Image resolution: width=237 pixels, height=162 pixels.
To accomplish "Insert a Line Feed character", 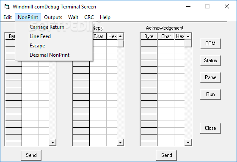I will pos(54,36).
